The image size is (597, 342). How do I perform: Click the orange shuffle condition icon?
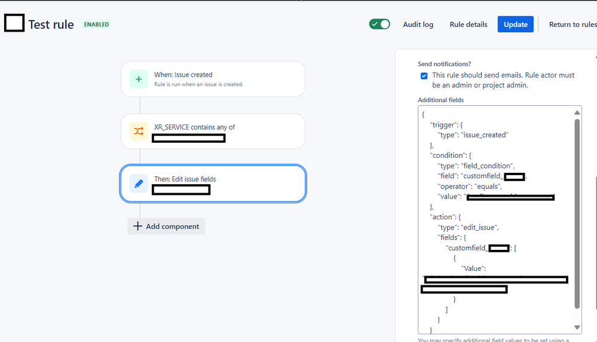coord(139,132)
